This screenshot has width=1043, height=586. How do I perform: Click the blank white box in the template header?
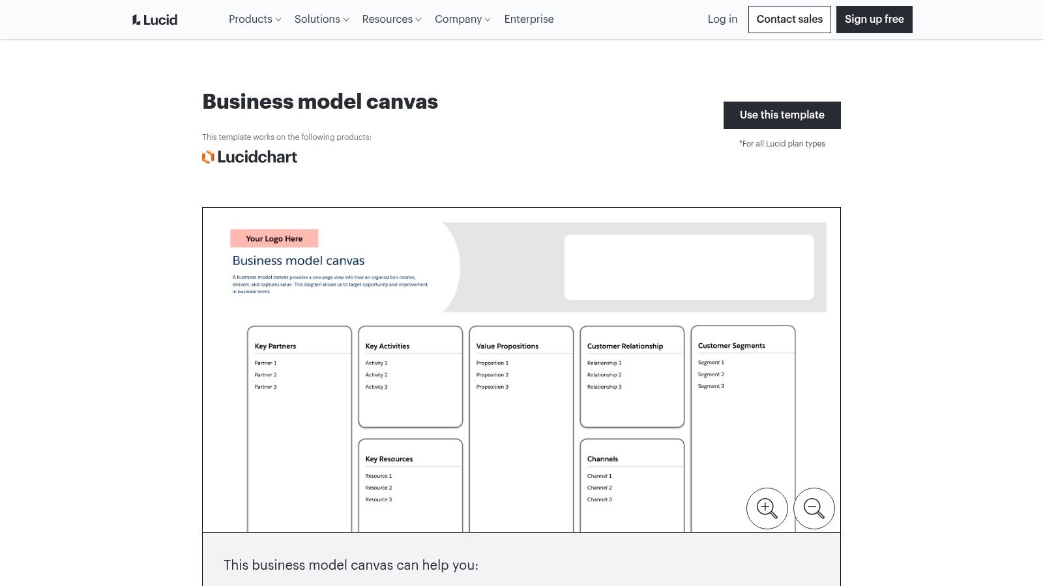coord(688,268)
